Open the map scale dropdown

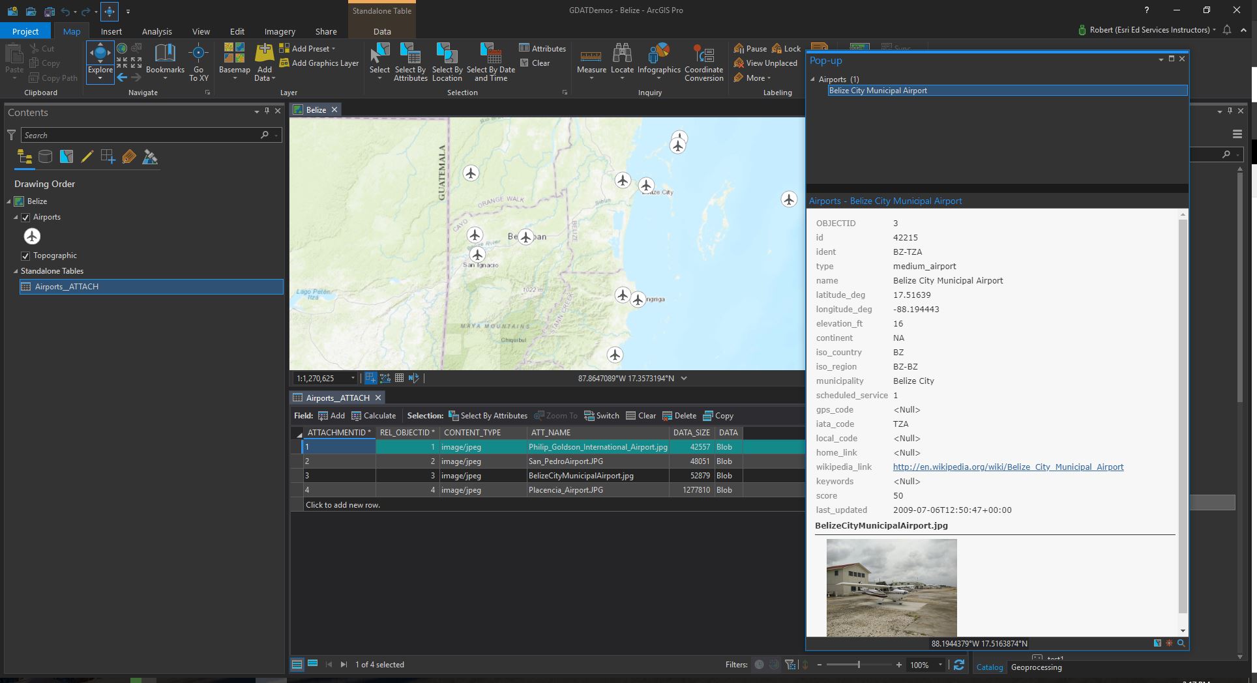coord(354,378)
